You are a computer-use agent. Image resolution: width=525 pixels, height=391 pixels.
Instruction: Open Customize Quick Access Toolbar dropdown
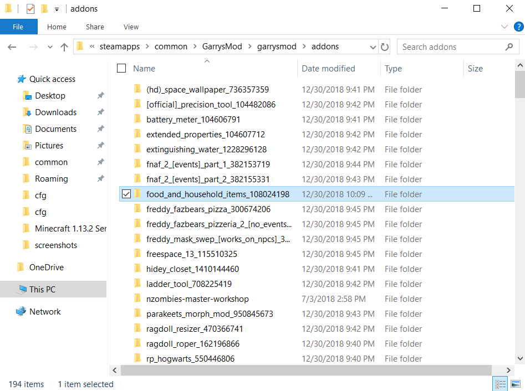click(57, 9)
